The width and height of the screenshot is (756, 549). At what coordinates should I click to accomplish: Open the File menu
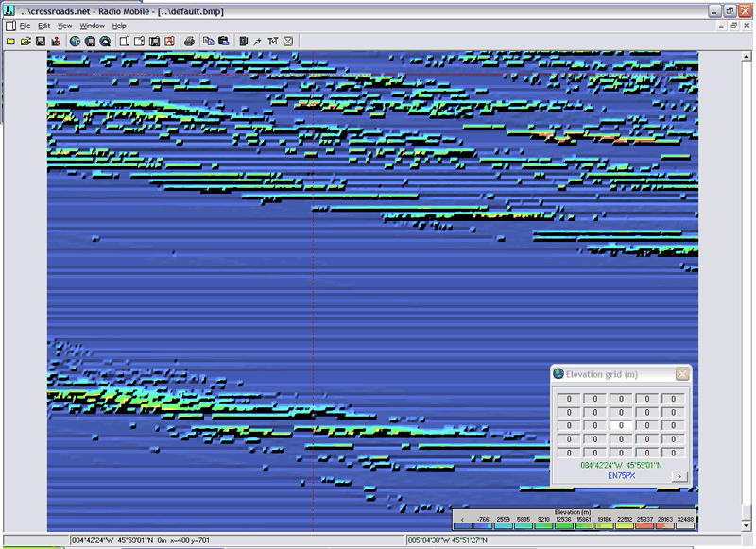[x=25, y=26]
